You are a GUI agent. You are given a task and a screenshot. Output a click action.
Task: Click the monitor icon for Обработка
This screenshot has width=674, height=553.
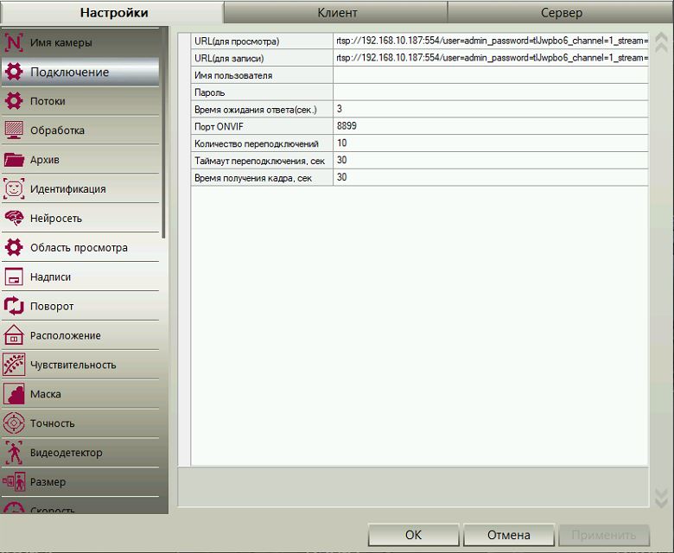(x=14, y=130)
